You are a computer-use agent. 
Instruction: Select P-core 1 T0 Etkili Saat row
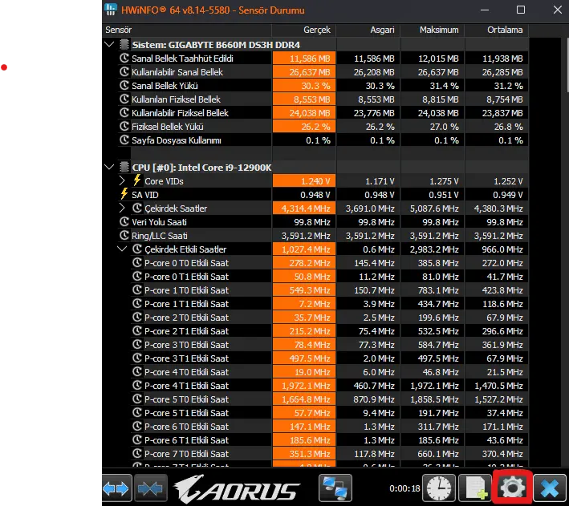coord(330,290)
